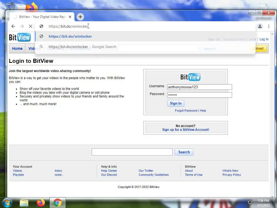
Task: Open Chrome's three-dot menu
Action: 269,26
